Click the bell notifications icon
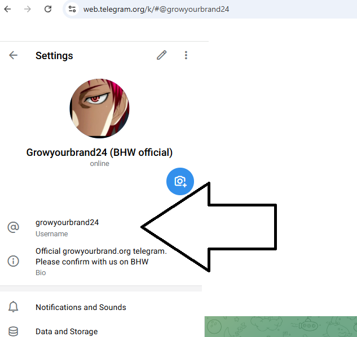This screenshot has height=337, width=357. 13,307
